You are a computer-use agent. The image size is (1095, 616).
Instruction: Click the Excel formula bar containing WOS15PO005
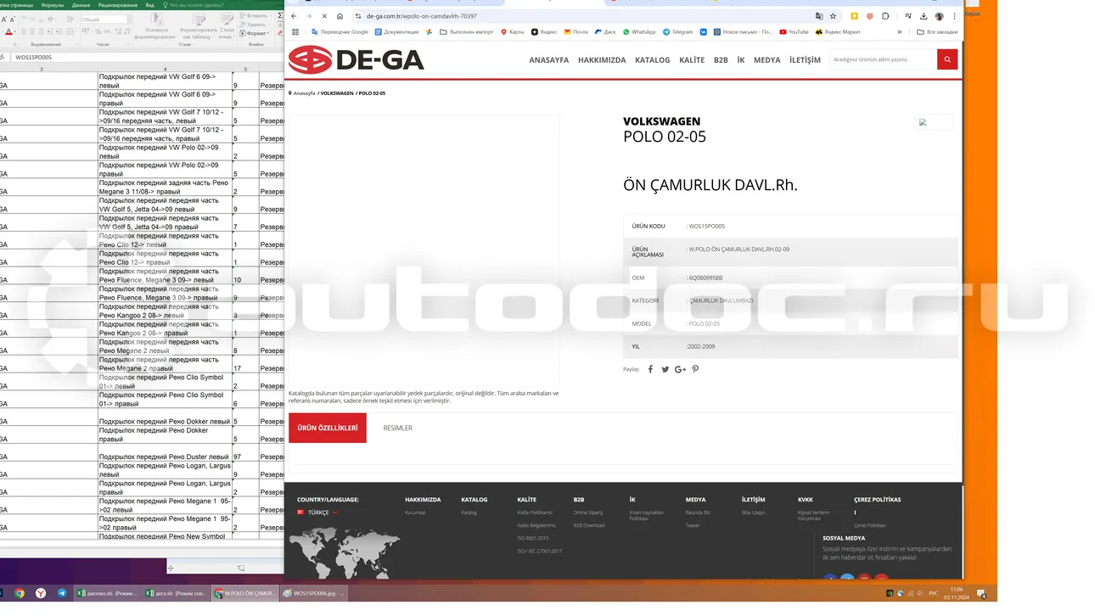146,57
